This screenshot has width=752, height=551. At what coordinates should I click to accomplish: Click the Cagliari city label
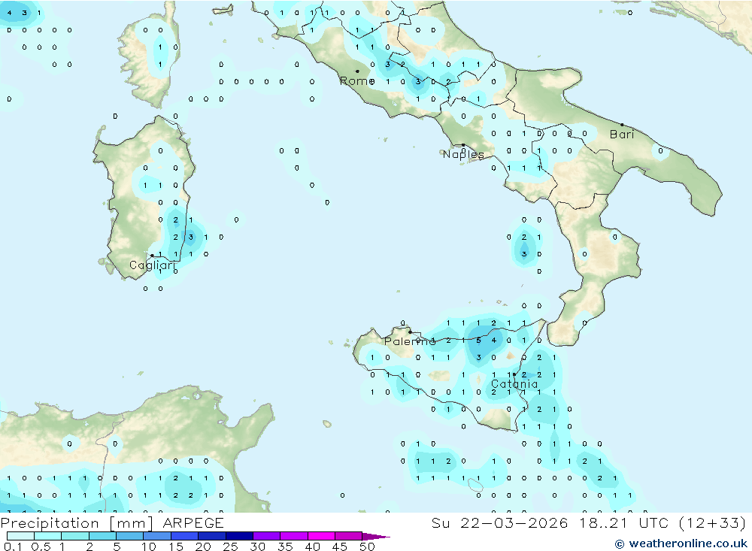tap(152, 265)
